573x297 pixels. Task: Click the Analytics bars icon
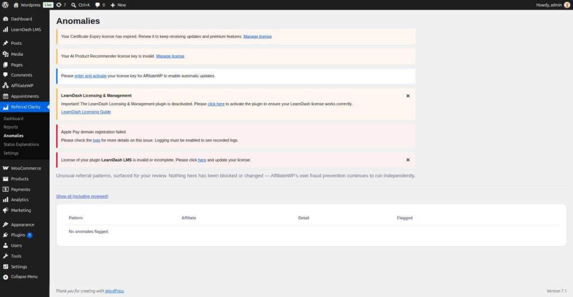pyautogui.click(x=6, y=200)
